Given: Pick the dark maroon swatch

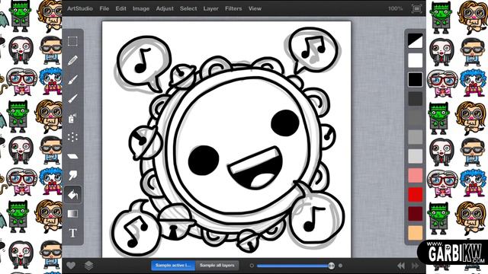Looking at the screenshot, I should 415,214.
